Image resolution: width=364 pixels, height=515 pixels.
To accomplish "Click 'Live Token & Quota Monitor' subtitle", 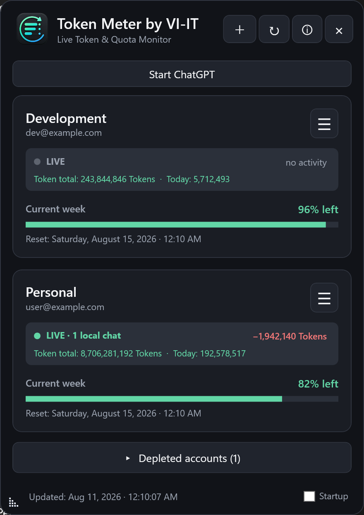I will point(114,40).
